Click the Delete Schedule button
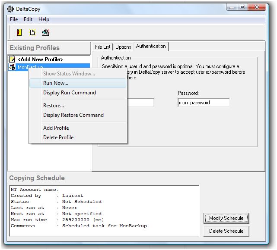277x250 pixels. (226, 231)
